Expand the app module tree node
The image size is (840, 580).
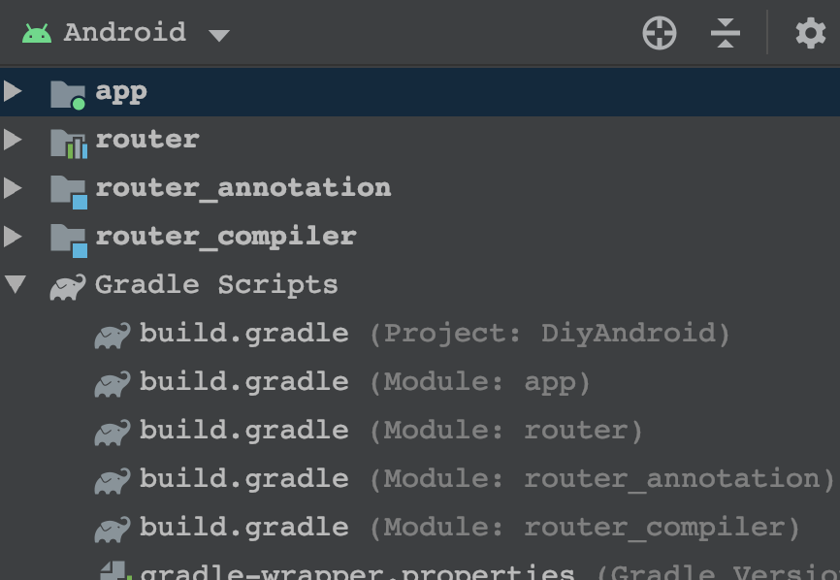pyautogui.click(x=14, y=92)
